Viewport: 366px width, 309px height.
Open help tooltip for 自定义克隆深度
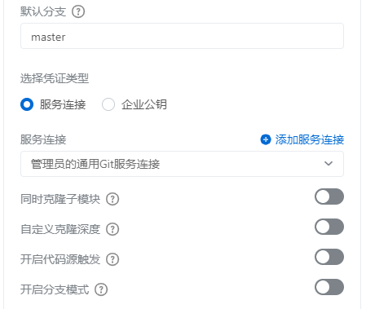click(x=112, y=229)
